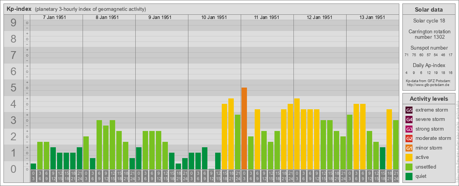
Task: Select the 0-3 yellow bar on 12 Jan 1951
Action: [x=297, y=134]
